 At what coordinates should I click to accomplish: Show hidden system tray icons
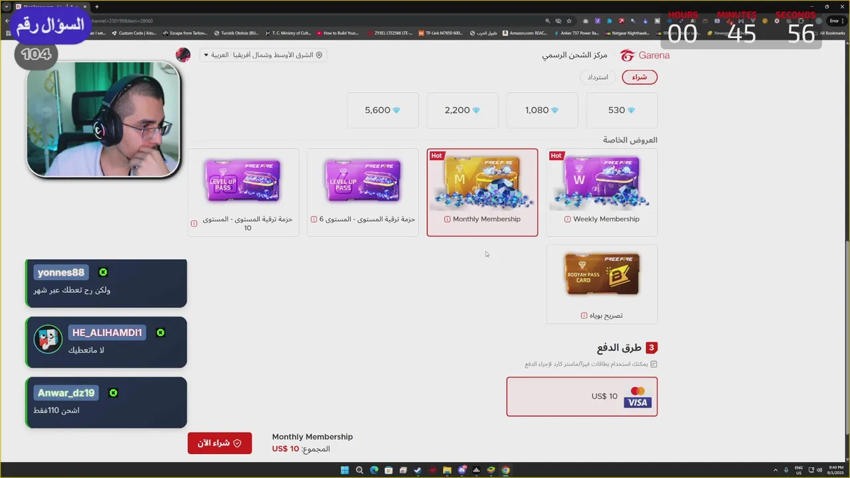(x=776, y=470)
